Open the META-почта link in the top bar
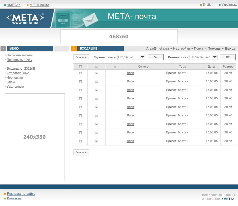The height and width of the screenshot is (206, 238). pos(39,5)
